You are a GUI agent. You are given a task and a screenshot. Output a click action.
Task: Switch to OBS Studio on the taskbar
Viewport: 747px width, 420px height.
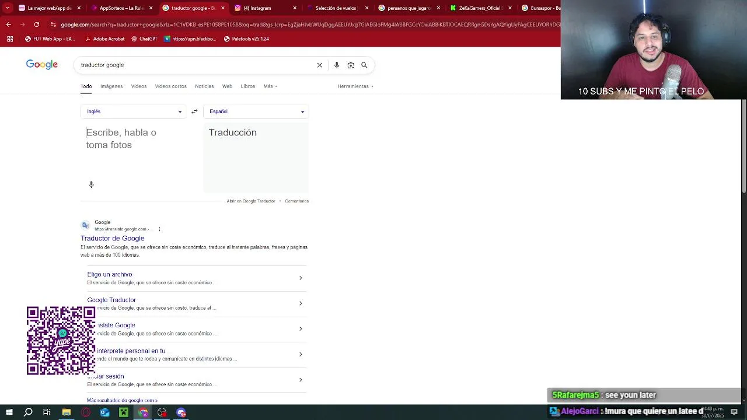point(162,412)
